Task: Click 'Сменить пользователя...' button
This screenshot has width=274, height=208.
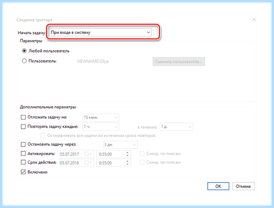Action: (179, 62)
